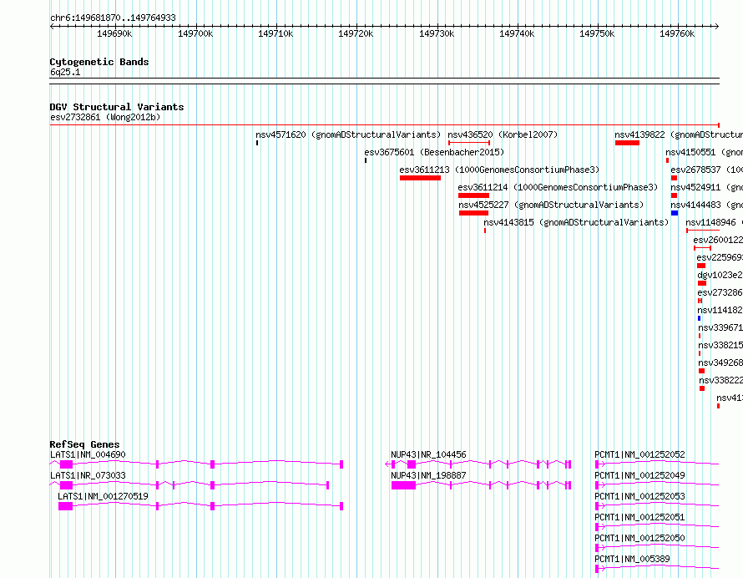Select NUP43|NR_104456 transcript label

click(x=428, y=454)
